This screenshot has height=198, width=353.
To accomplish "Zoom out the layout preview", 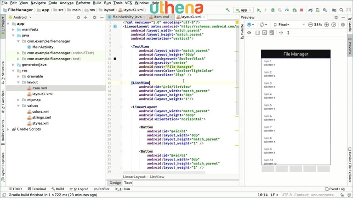I will [310, 25].
